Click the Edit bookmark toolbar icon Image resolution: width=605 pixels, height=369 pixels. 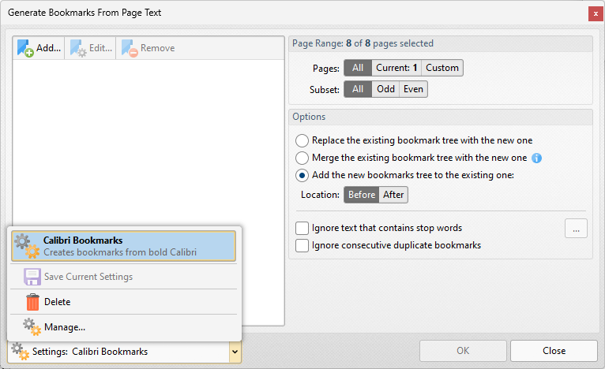pyautogui.click(x=77, y=48)
